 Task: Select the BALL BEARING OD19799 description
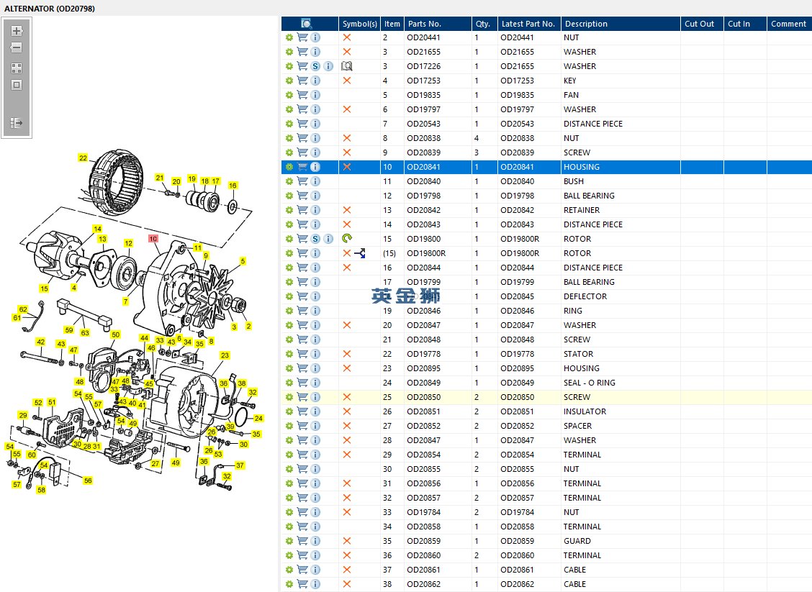pos(589,282)
